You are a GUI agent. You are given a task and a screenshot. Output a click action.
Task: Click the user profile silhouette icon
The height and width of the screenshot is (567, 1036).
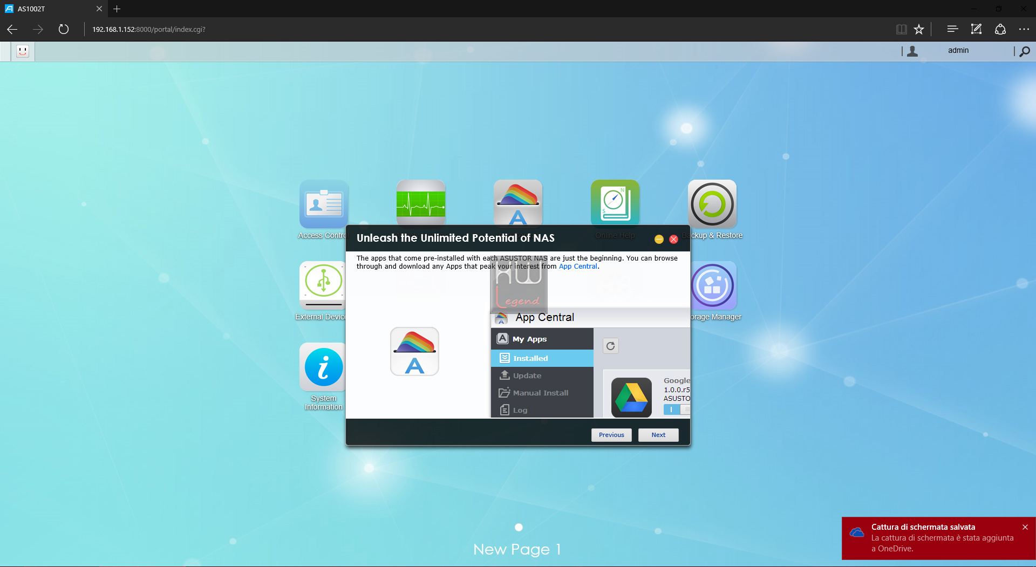tap(912, 51)
